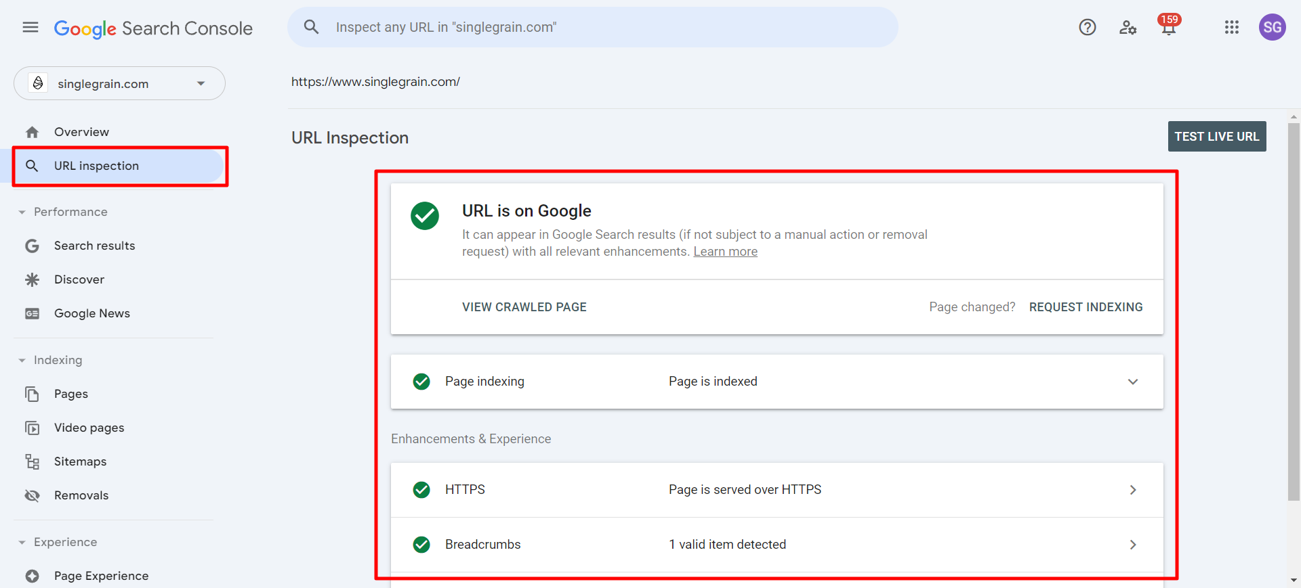Collapse the Performance section

pyautogui.click(x=22, y=212)
